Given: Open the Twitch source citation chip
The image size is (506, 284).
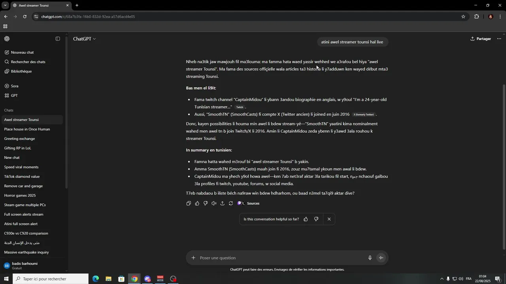Looking at the screenshot, I should pyautogui.click(x=240, y=107).
